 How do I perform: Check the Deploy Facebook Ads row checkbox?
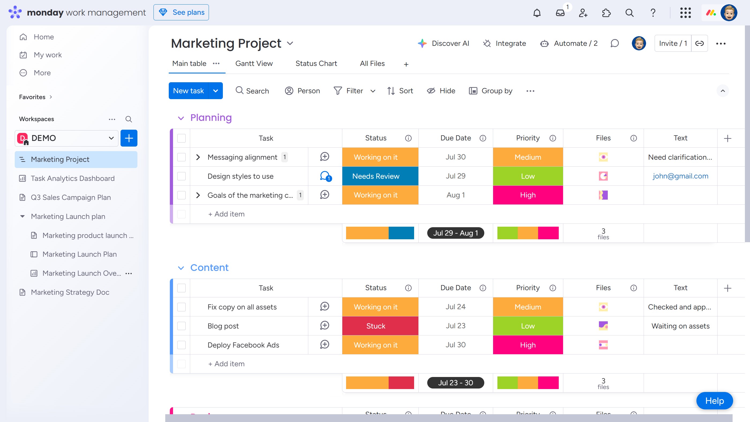(181, 345)
